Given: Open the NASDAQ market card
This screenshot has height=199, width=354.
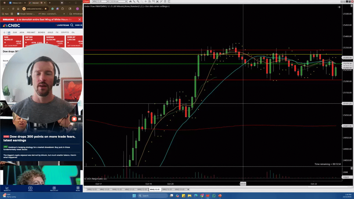Looking at the screenshot, I should pos(55,41).
